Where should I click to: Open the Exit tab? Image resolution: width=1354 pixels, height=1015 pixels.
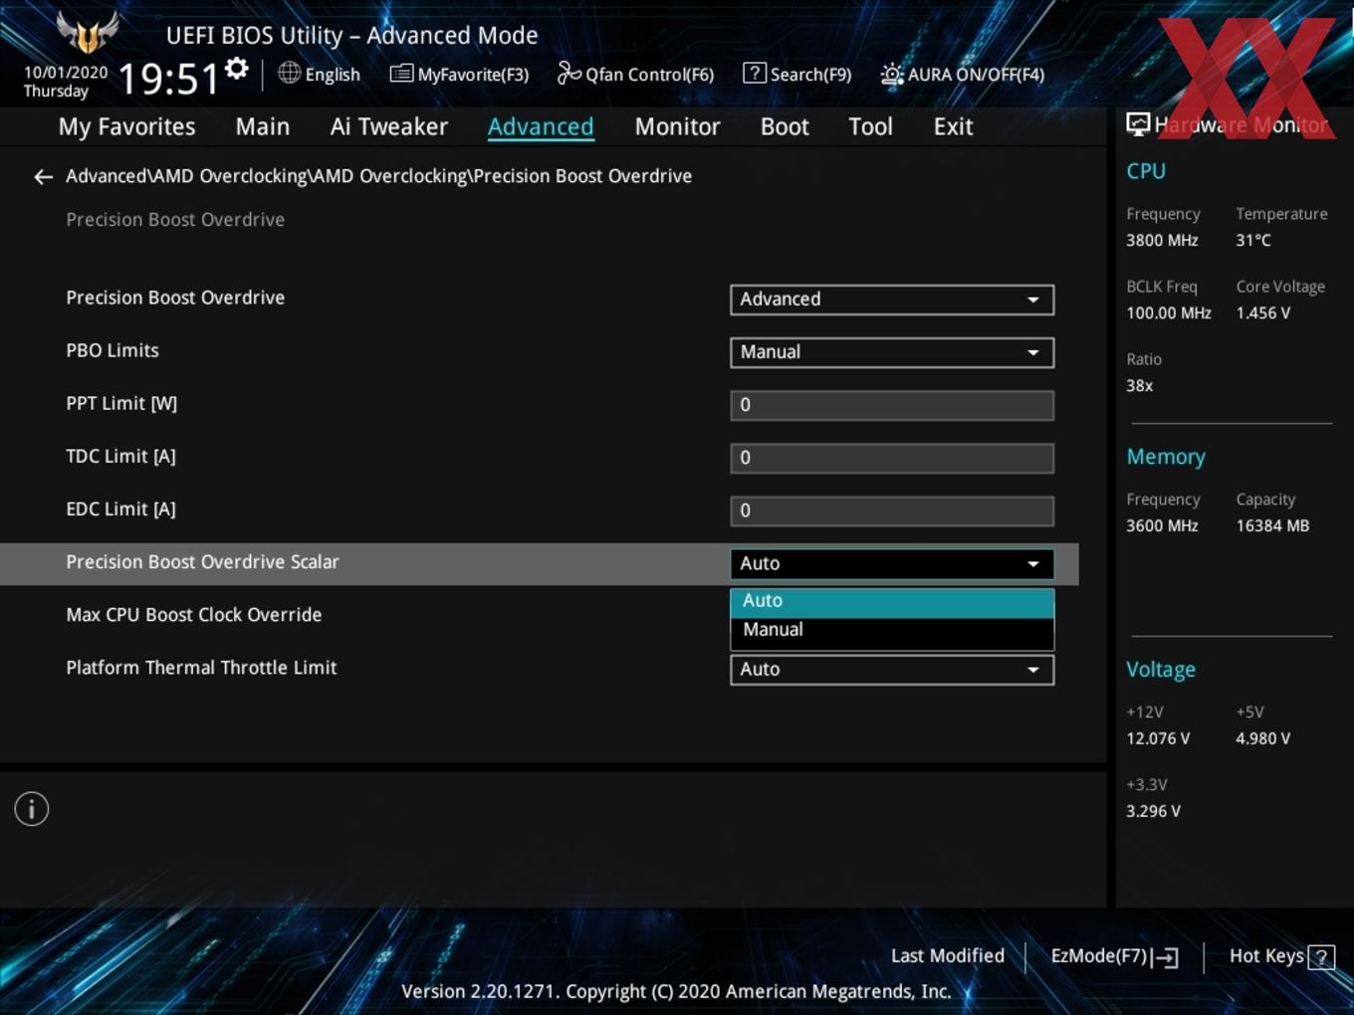pyautogui.click(x=953, y=126)
